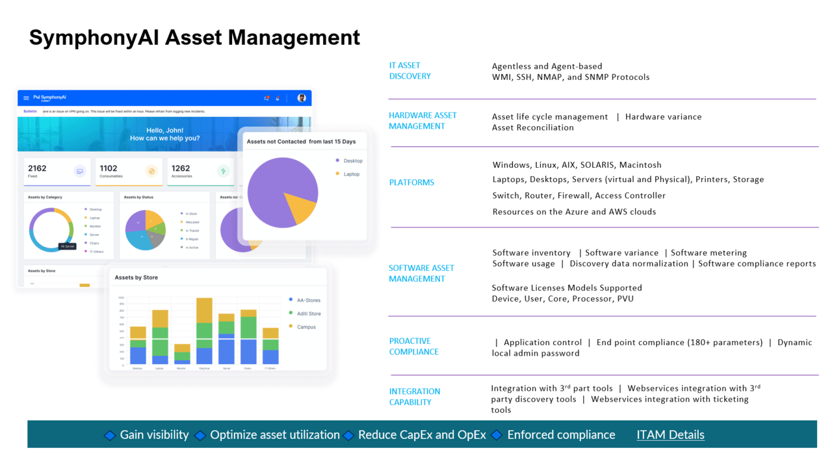Click 'Switch, Router, Firewall, Access Controller' line
Viewport: 832px width, 468px height.
[579, 196]
